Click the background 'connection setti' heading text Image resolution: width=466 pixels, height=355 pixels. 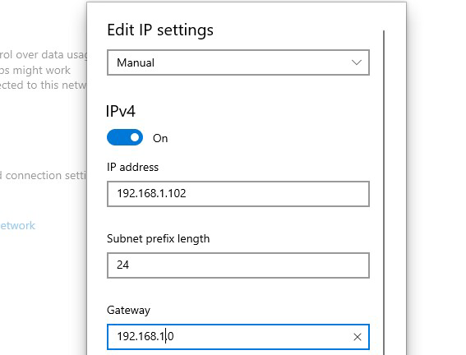[x=44, y=175]
